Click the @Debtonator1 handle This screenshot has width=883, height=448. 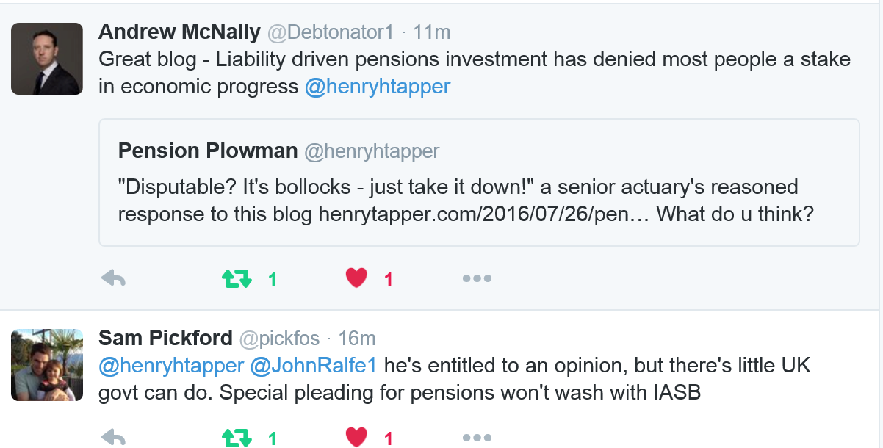click(330, 32)
